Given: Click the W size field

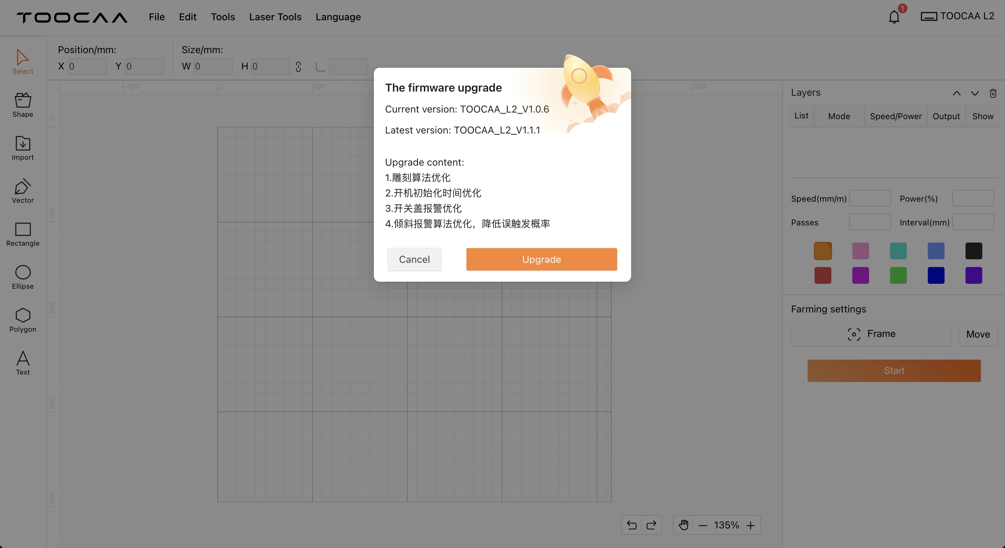Looking at the screenshot, I should pyautogui.click(x=213, y=66).
